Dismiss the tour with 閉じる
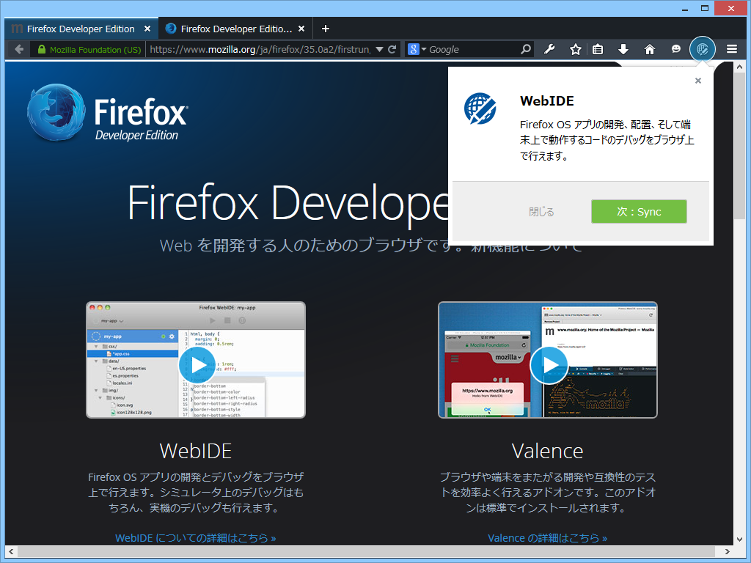This screenshot has height=563, width=751. click(x=541, y=211)
